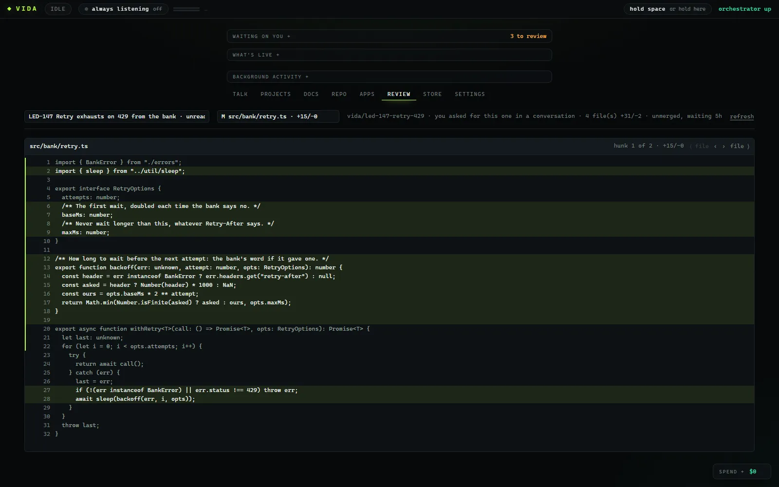Select the REVIEW tab

point(399,94)
